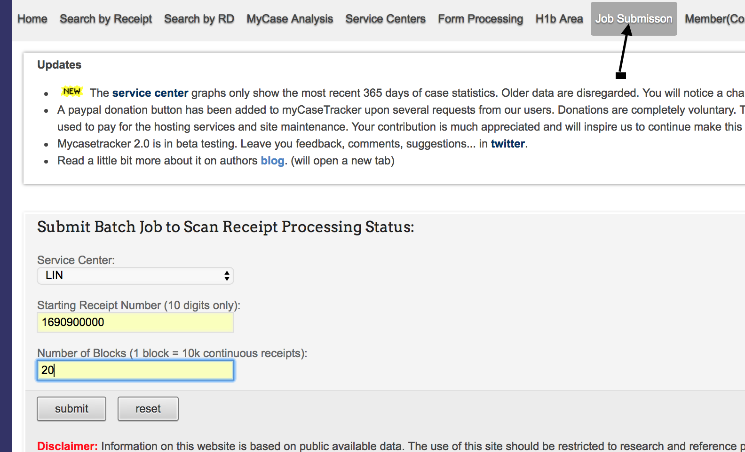Click the Updates heading
Image resolution: width=745 pixels, height=452 pixels.
click(59, 65)
